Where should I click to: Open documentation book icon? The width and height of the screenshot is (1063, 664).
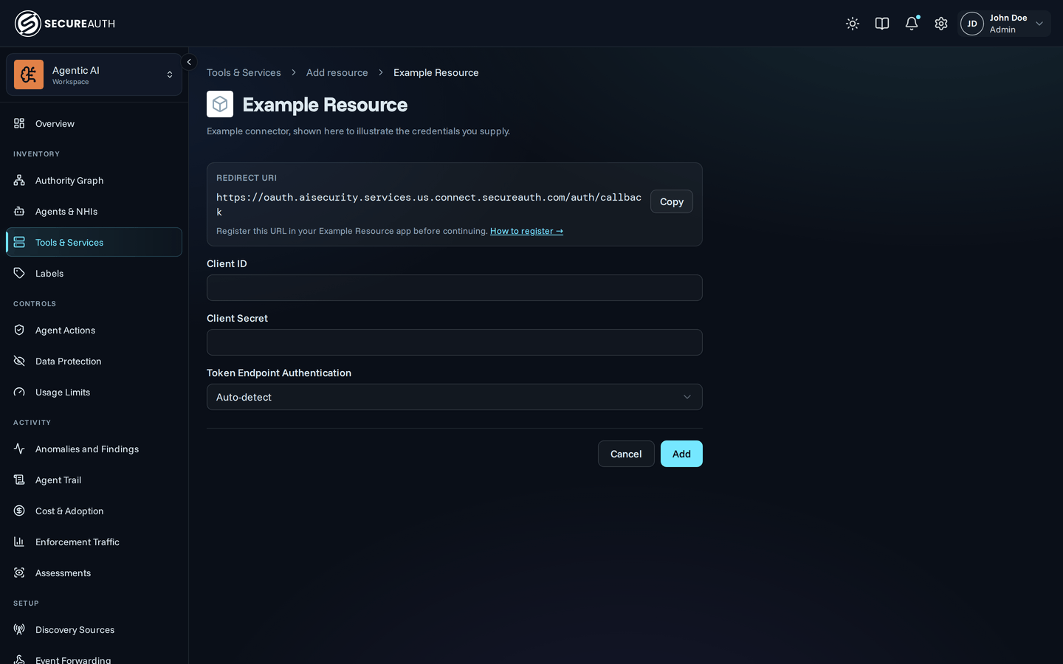[882, 24]
